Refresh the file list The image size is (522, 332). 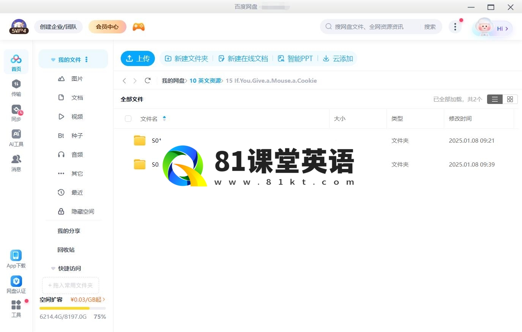[x=148, y=80]
